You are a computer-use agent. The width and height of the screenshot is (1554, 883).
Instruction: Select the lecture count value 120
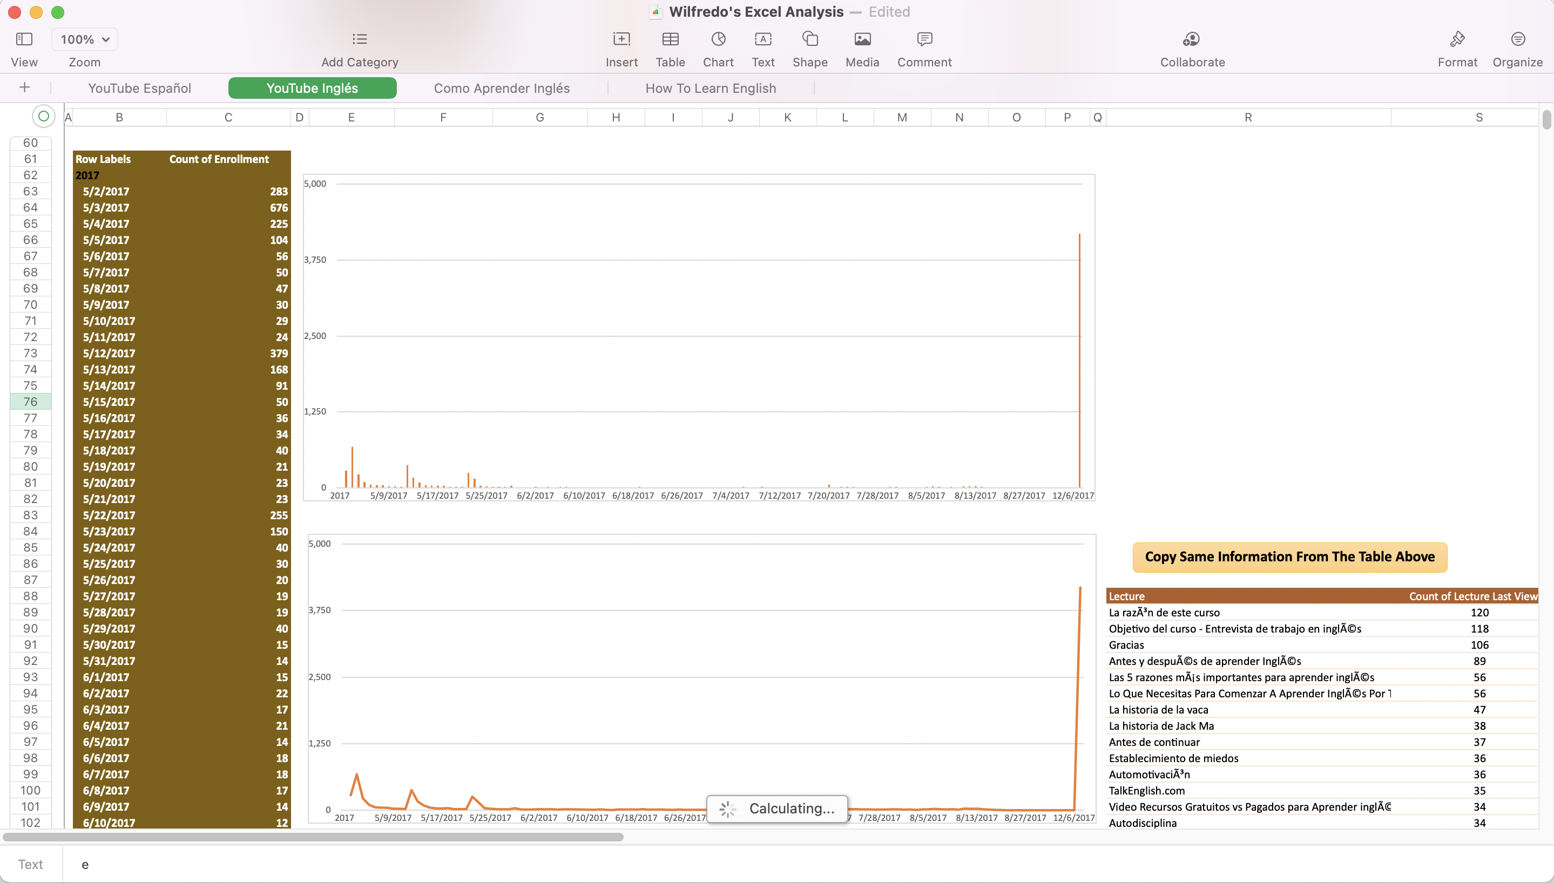pos(1465,613)
